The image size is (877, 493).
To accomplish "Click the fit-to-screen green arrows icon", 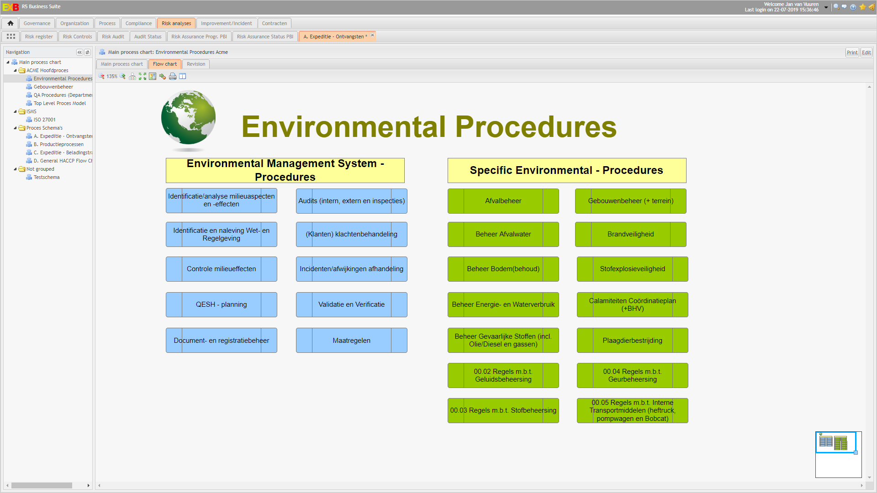I will coord(143,76).
